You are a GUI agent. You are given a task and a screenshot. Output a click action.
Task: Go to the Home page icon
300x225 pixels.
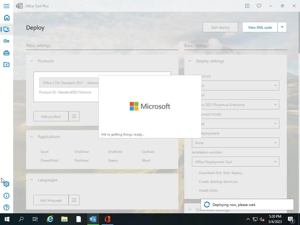pyautogui.click(x=6, y=18)
